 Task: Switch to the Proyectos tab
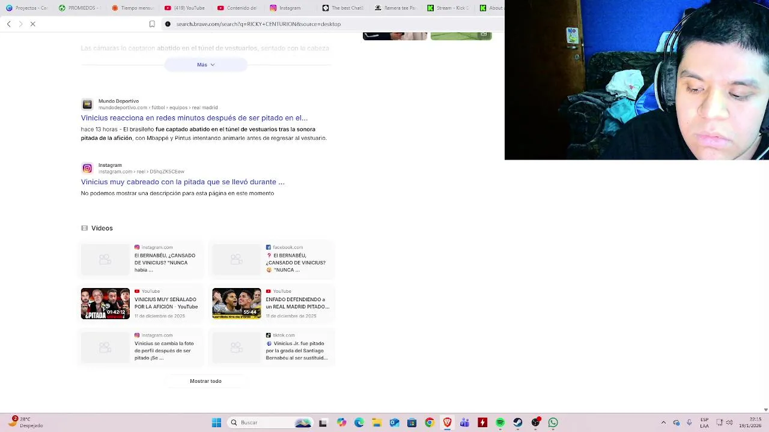tap(27, 8)
